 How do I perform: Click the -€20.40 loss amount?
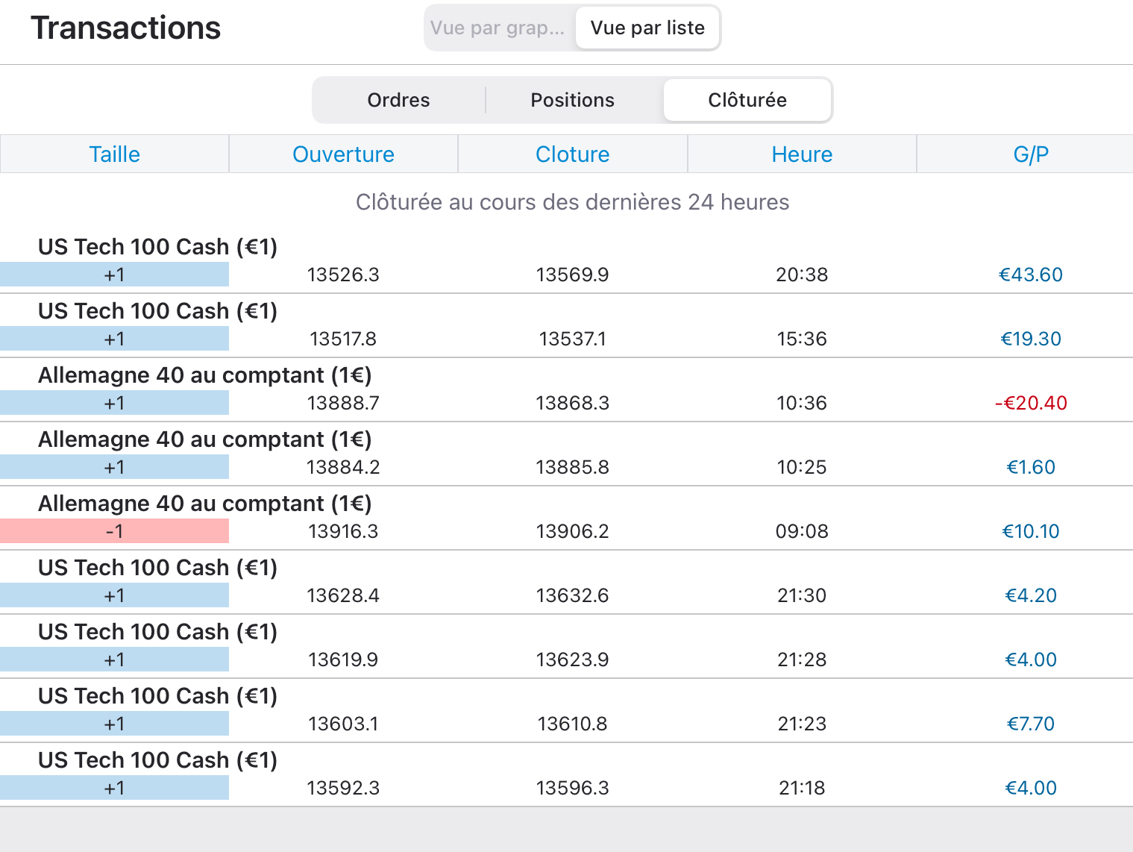[1031, 403]
